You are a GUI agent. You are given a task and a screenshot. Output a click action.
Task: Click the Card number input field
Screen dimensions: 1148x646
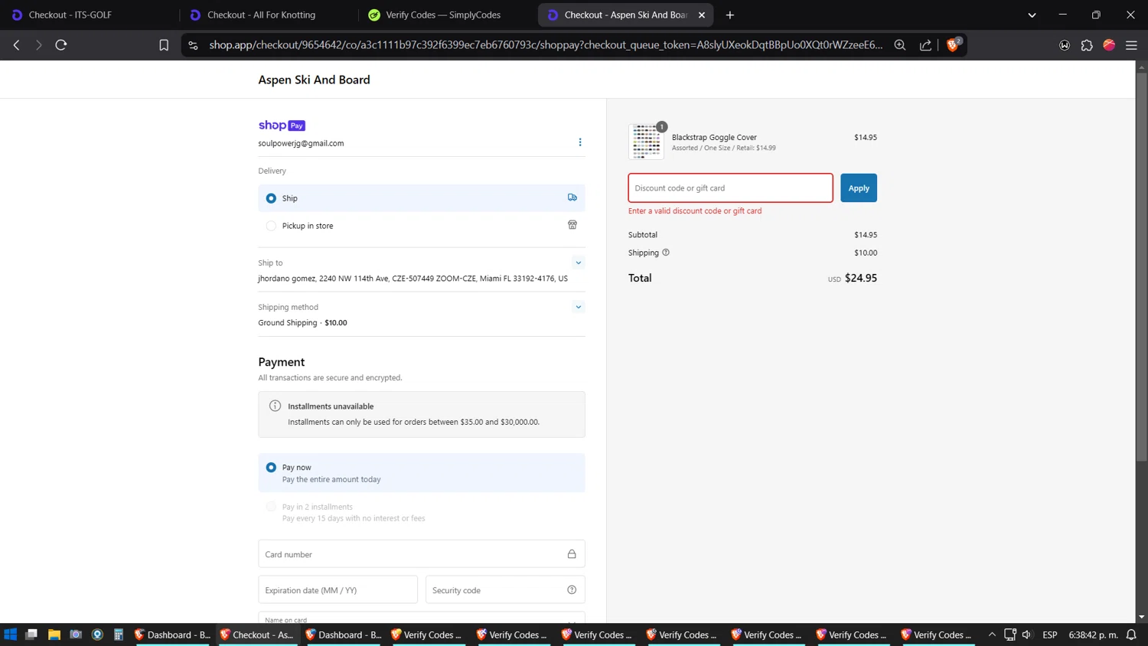[x=422, y=554]
